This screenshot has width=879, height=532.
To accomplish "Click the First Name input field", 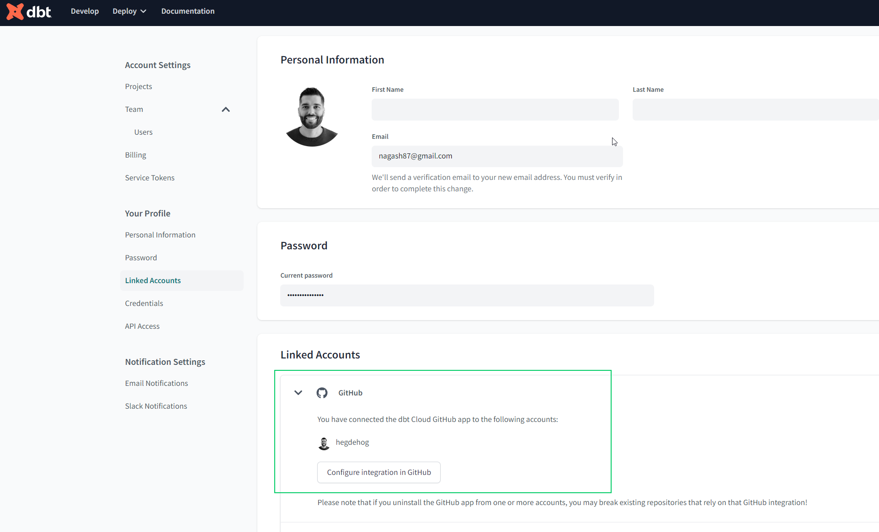I will (x=495, y=110).
